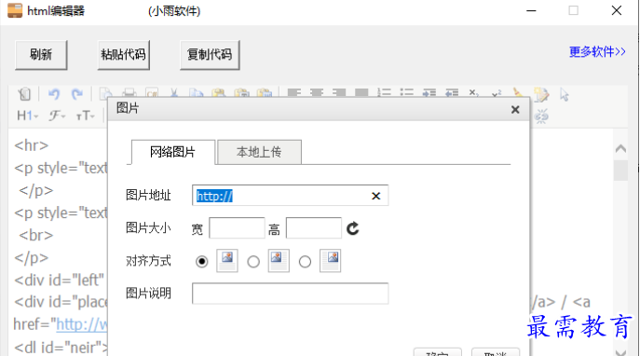Apply subscript formatting
640x356 pixels.
tap(474, 92)
